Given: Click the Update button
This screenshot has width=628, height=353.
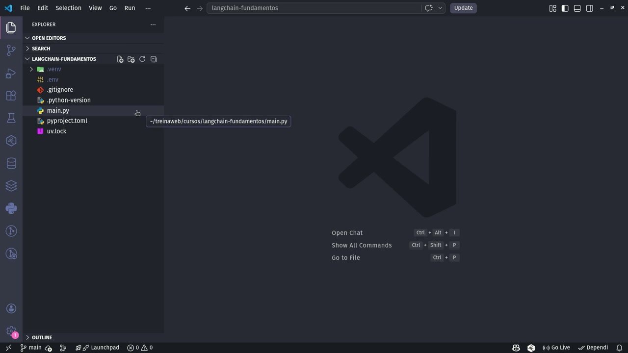Looking at the screenshot, I should click(x=463, y=8).
